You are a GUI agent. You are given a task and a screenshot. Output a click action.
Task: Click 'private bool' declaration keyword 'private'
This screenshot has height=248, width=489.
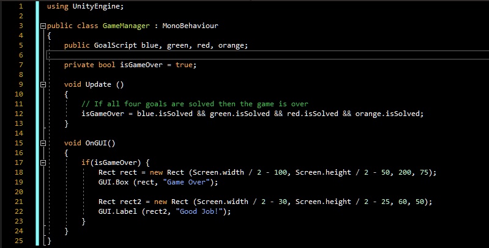coord(79,65)
